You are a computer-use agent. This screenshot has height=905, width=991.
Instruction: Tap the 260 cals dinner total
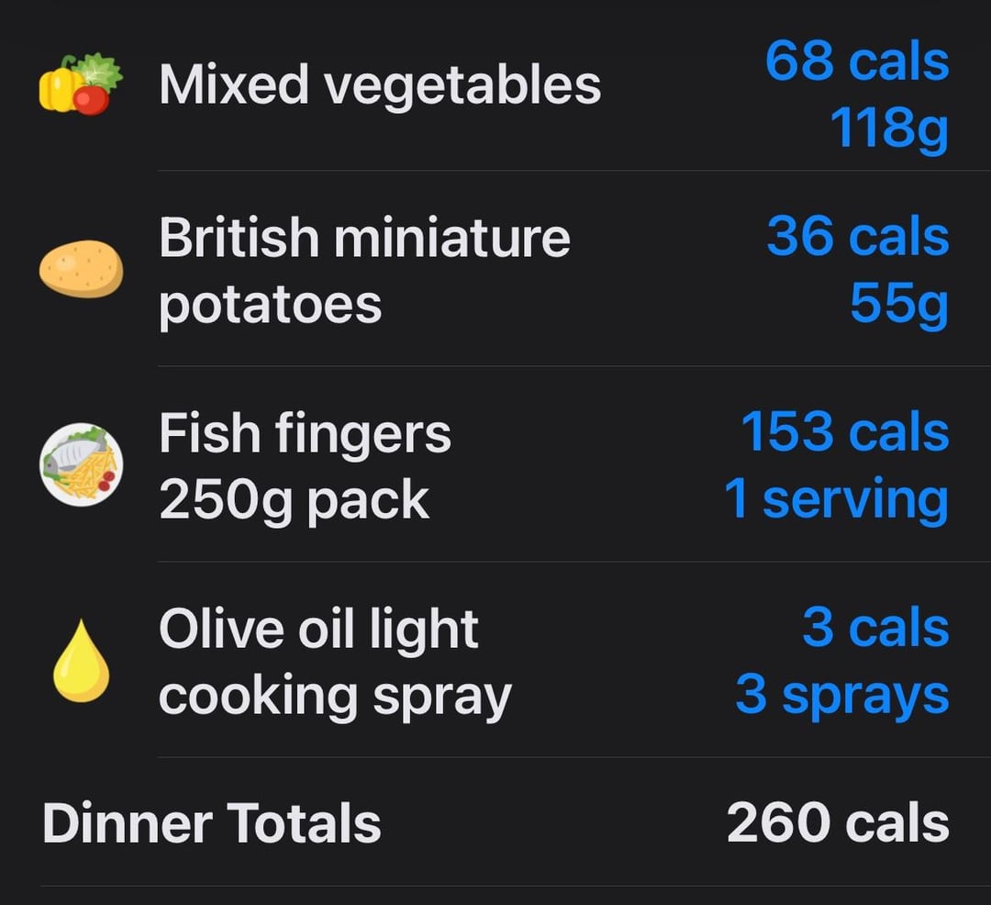(838, 822)
